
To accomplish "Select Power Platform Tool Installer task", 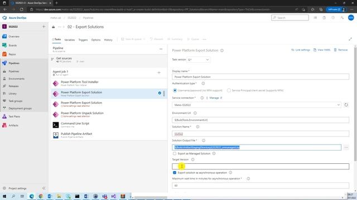I will (x=109, y=83).
